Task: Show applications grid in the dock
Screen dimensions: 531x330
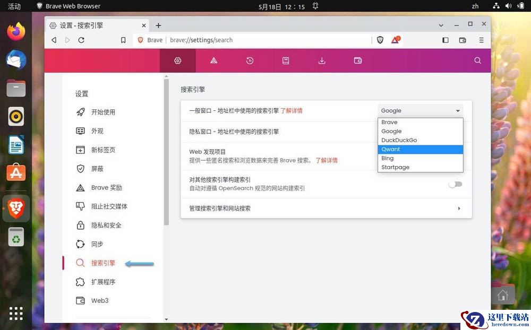Action: [x=16, y=314]
